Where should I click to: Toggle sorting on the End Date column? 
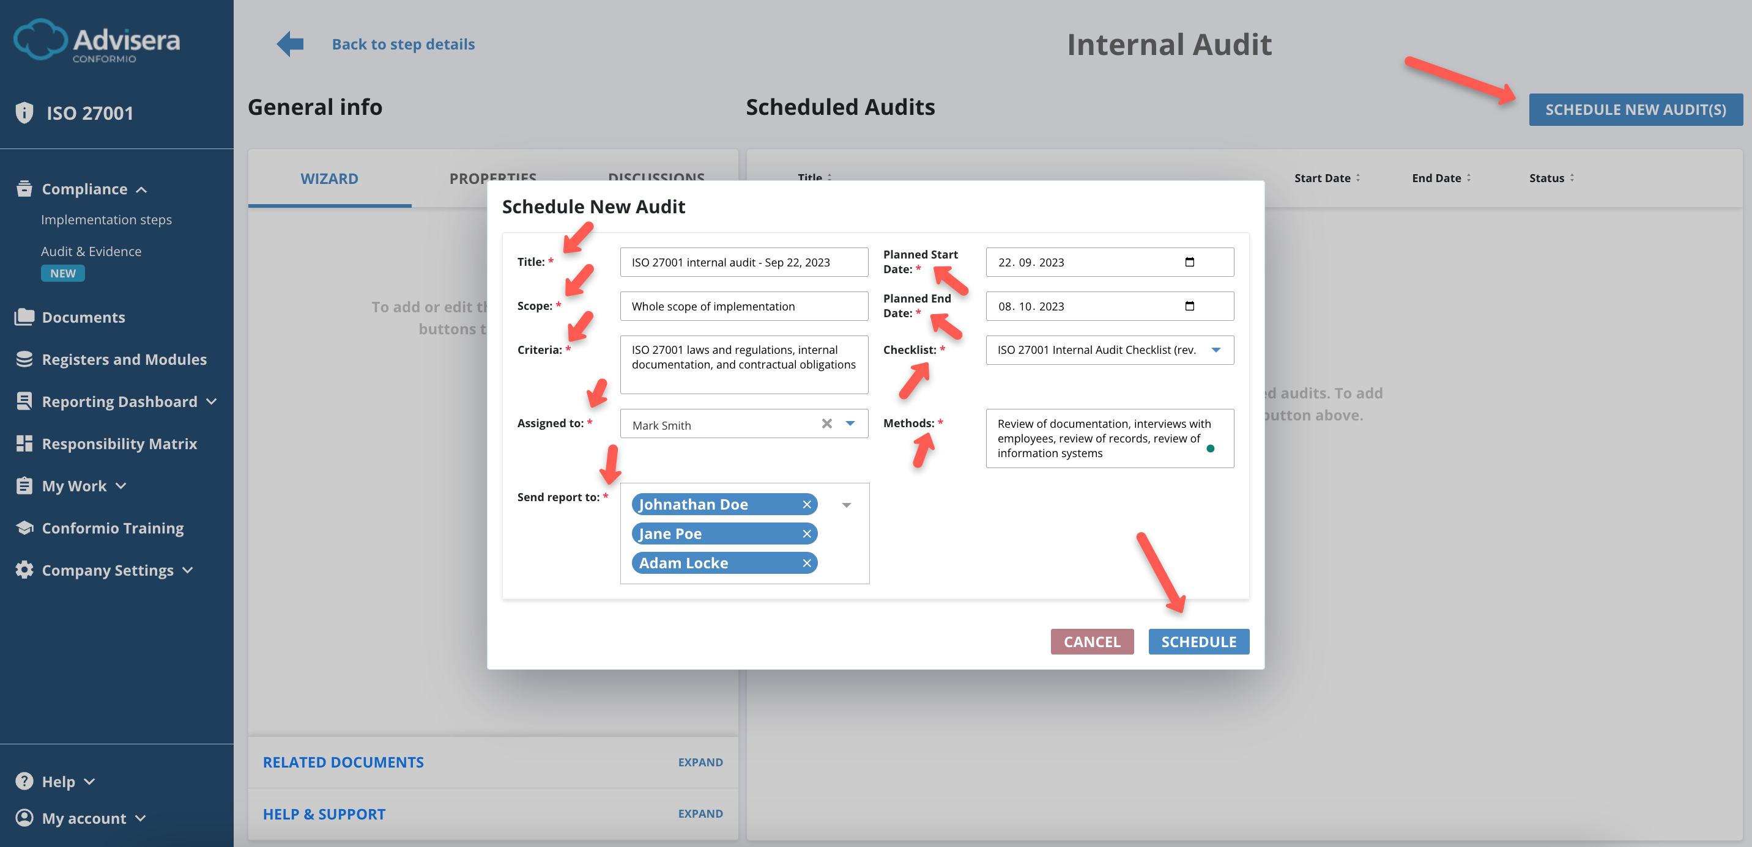click(x=1470, y=177)
